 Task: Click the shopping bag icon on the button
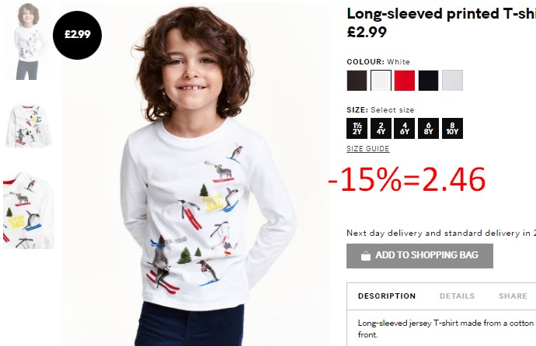pyautogui.click(x=366, y=255)
